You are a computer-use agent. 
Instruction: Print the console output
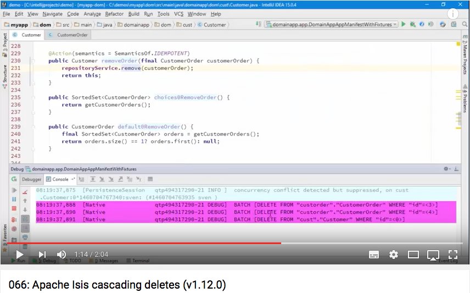tap(25, 237)
